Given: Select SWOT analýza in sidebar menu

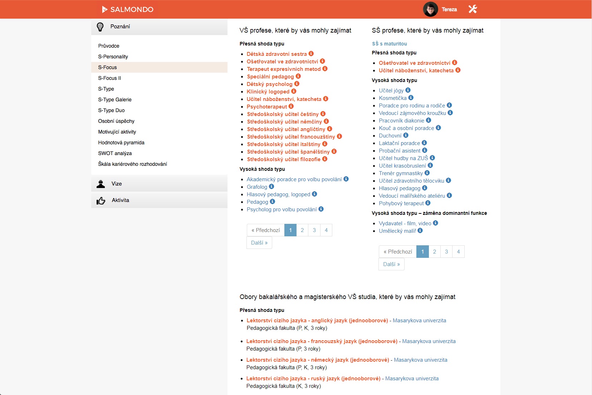Looking at the screenshot, I should (115, 153).
